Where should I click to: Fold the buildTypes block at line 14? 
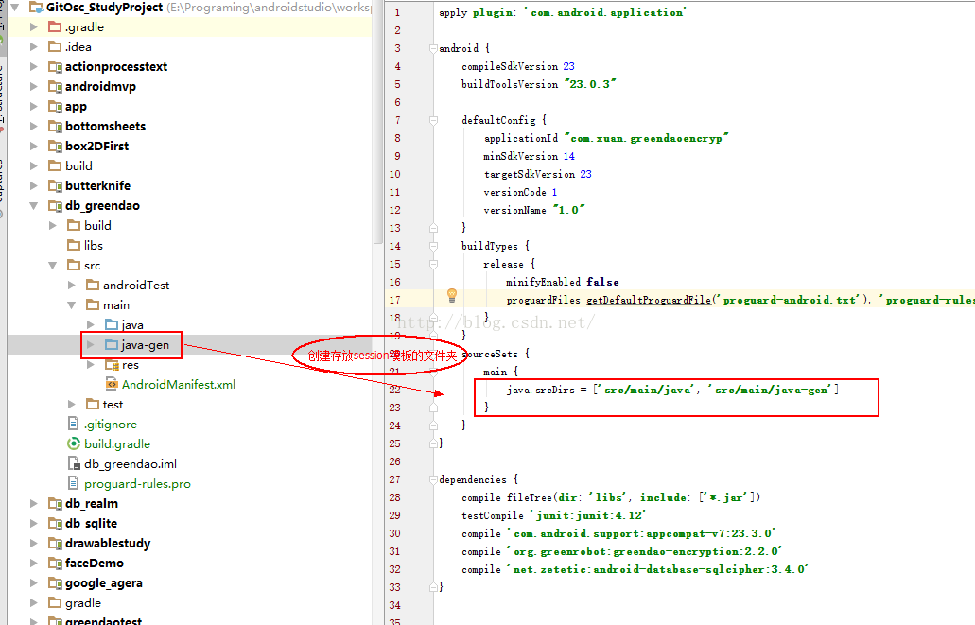(433, 246)
